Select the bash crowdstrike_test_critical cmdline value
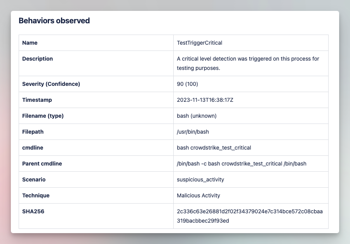 [214, 148]
